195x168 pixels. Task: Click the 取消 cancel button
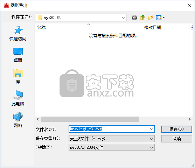pos(176,139)
